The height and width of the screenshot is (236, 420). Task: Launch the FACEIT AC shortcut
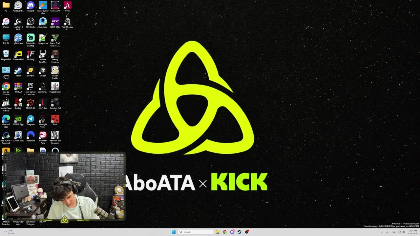click(x=31, y=104)
